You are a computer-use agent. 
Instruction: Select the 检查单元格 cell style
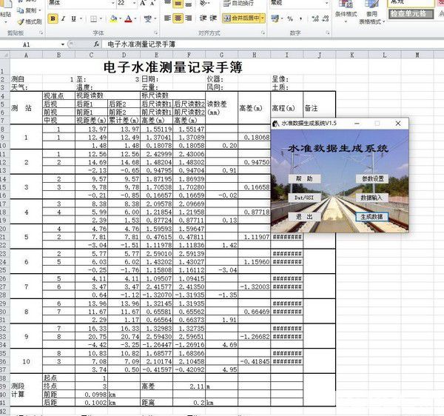click(x=411, y=13)
